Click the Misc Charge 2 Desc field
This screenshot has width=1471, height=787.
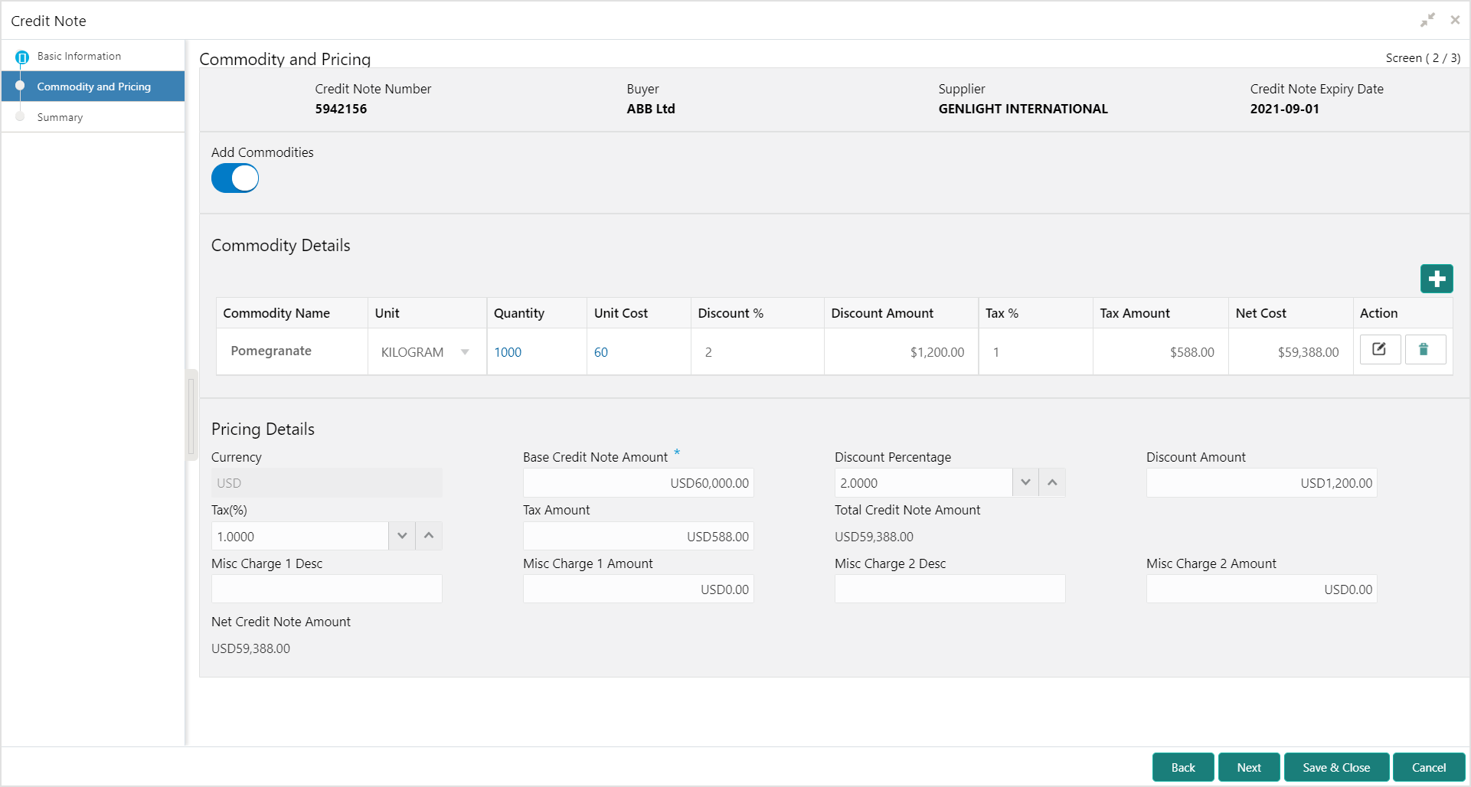tap(950, 589)
